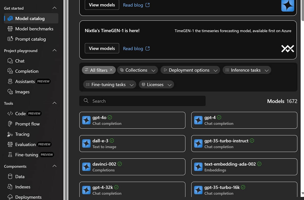This screenshot has width=304, height=200.
Task: Open the Model benchmarks scale icon
Action: pyautogui.click(x=10, y=29)
